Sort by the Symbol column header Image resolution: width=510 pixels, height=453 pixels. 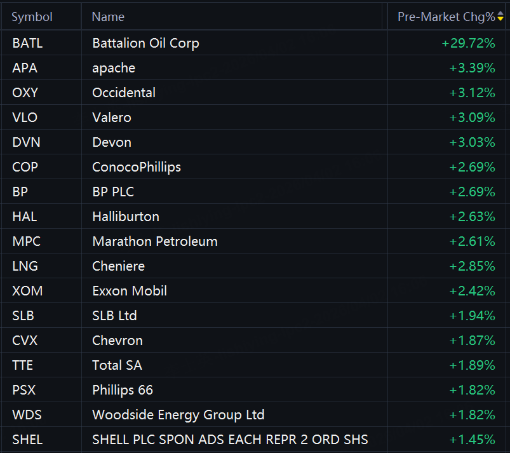click(32, 17)
